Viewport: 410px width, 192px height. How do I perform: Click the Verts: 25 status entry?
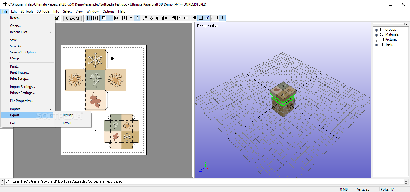tap(363, 189)
